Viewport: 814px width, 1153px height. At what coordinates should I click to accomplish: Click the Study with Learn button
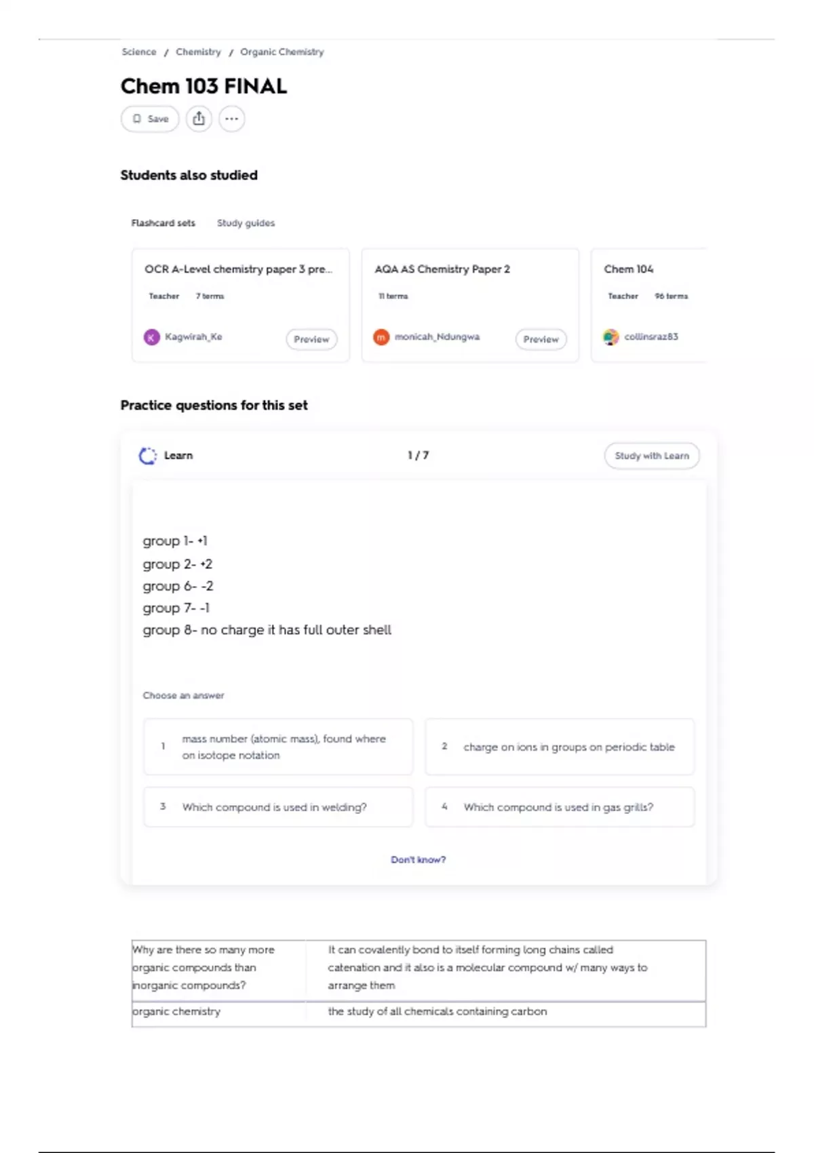[x=652, y=456]
